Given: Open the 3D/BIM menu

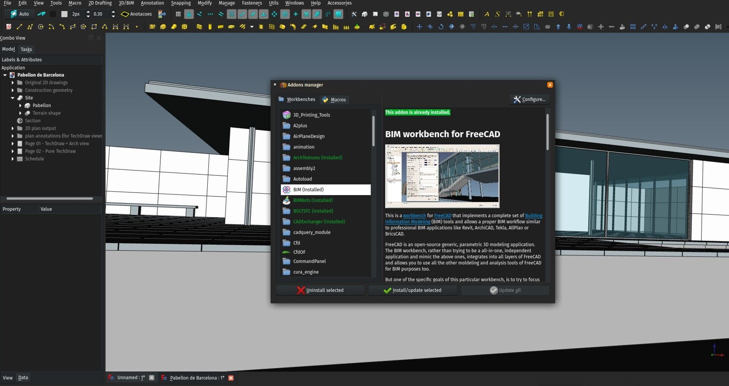Looking at the screenshot, I should [126, 3].
